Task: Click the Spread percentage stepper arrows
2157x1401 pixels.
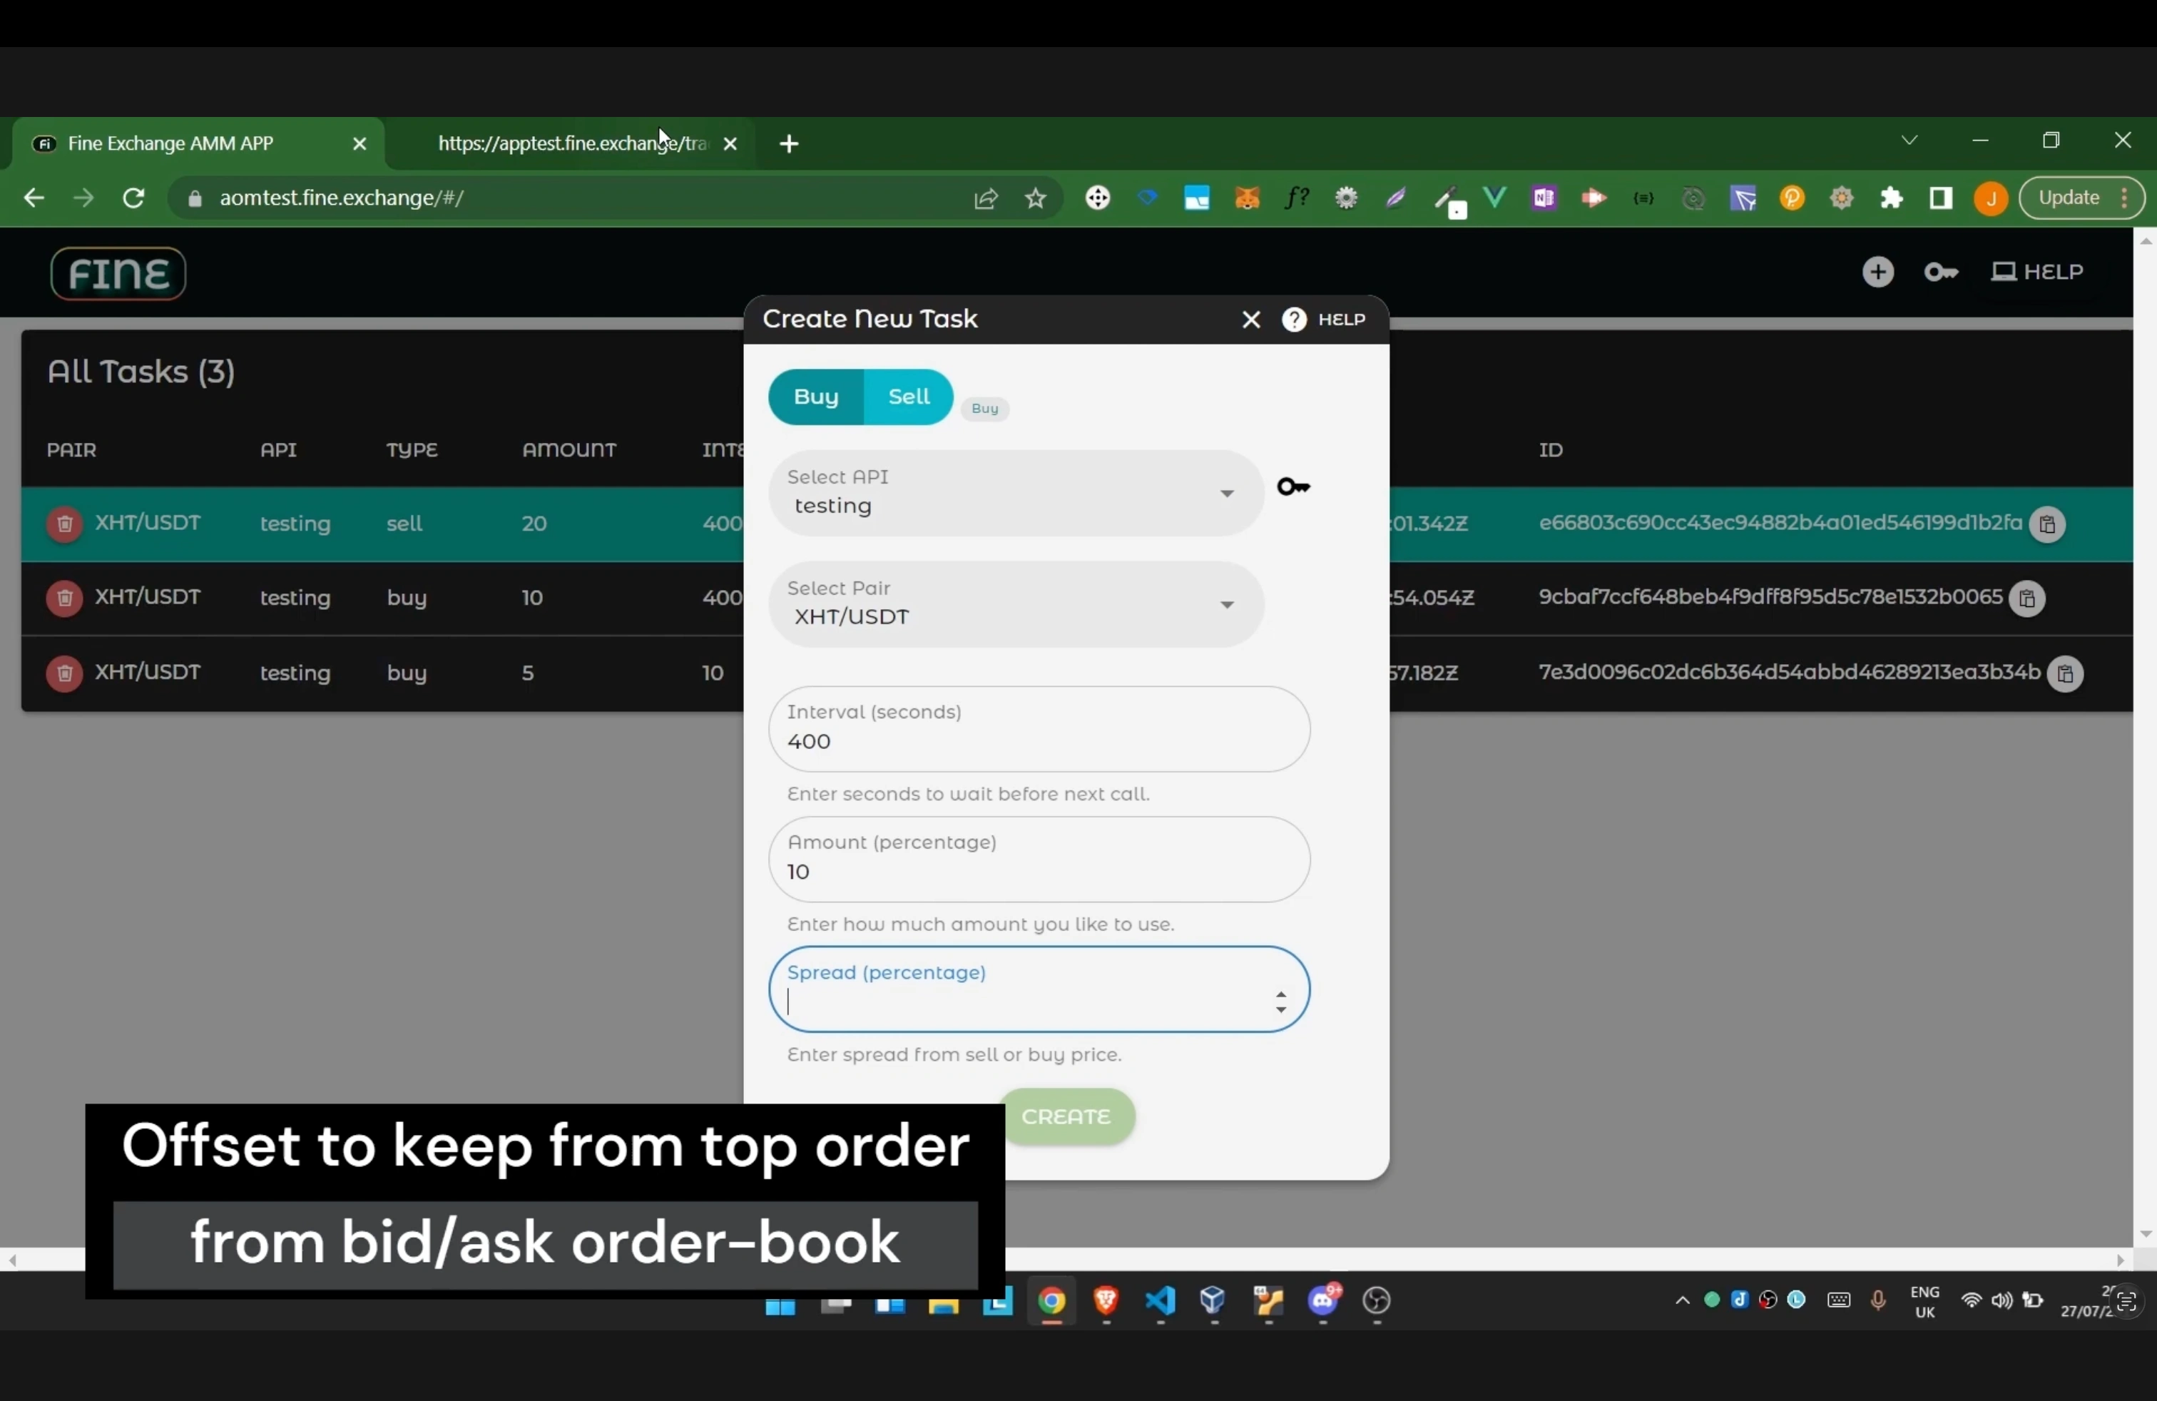Action: click(1280, 1002)
